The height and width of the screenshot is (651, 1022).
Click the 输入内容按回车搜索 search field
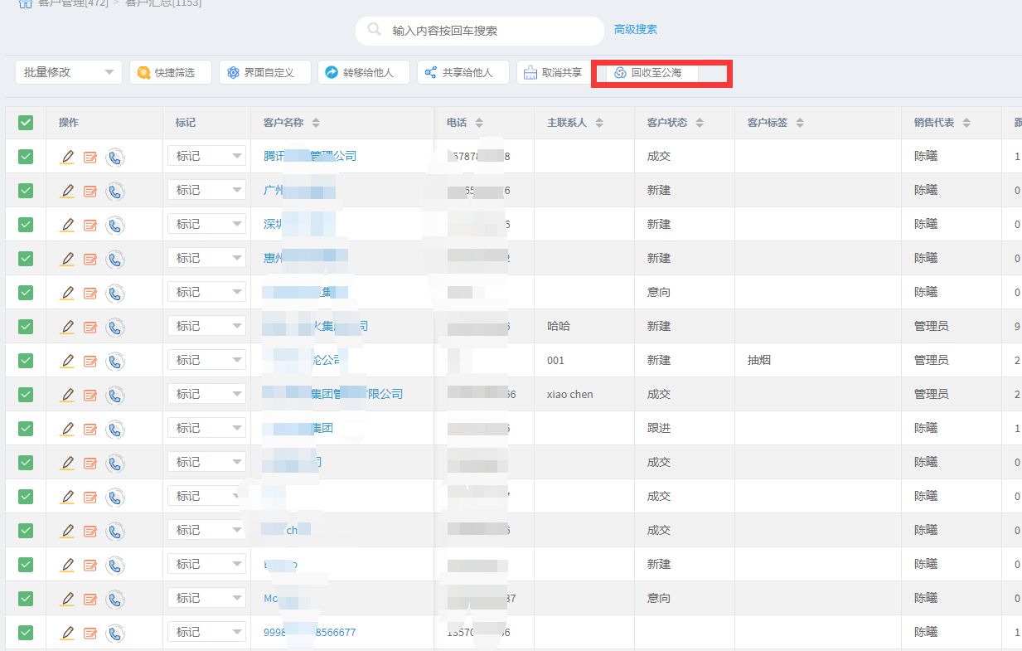[x=489, y=31]
